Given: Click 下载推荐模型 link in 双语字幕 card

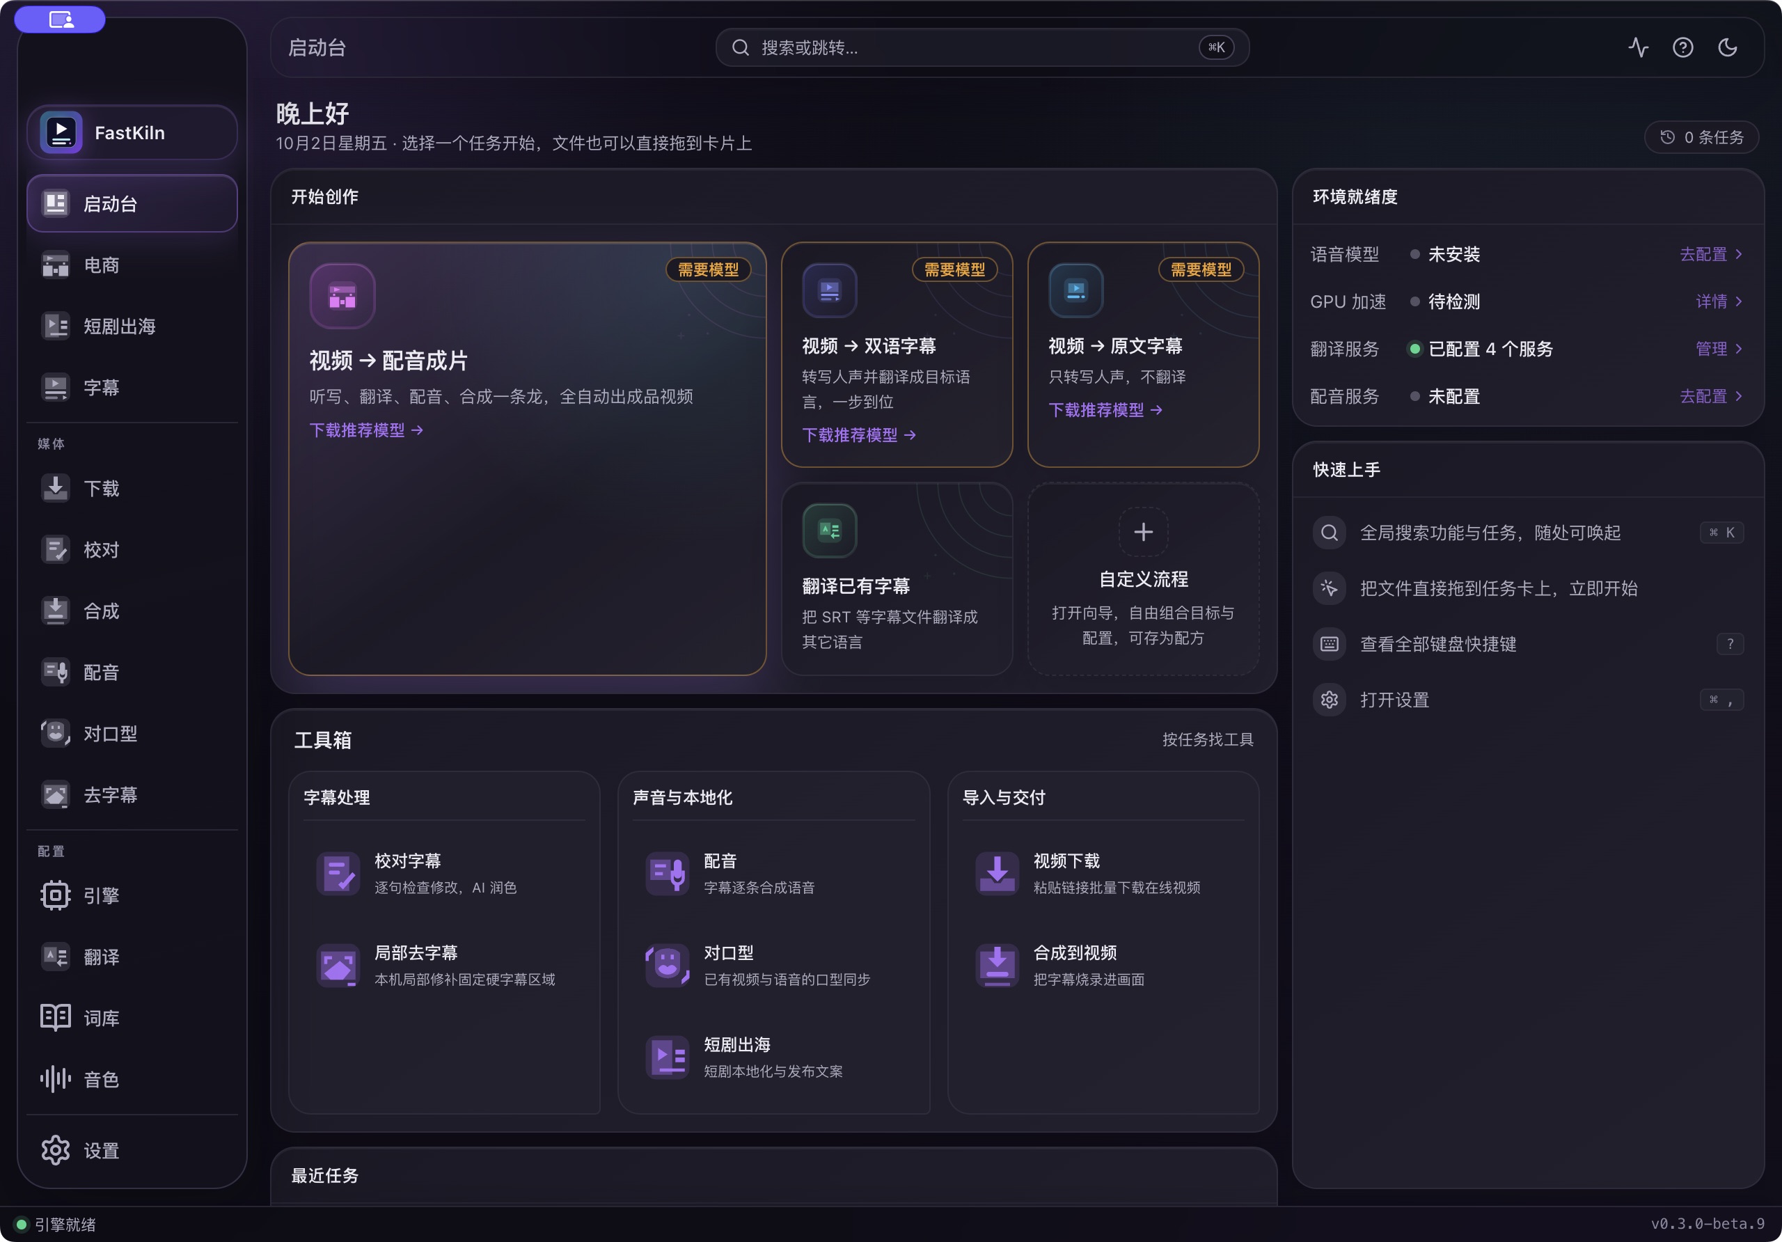Looking at the screenshot, I should 859,434.
